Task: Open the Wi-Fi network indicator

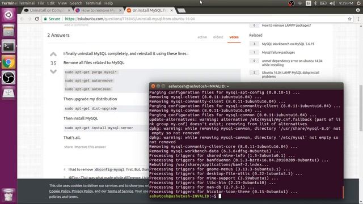Action: [300, 3]
